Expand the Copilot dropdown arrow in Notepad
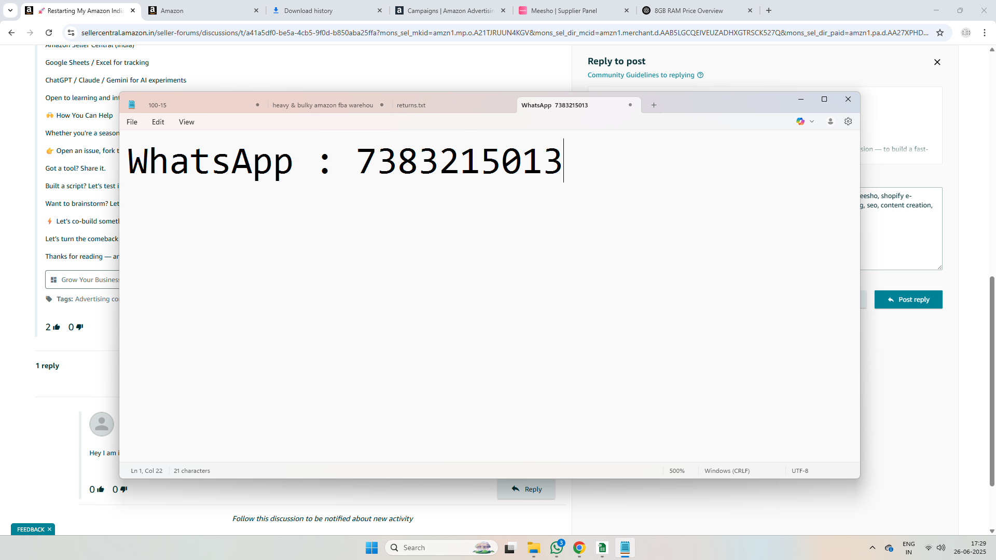The image size is (996, 560). pyautogui.click(x=812, y=121)
